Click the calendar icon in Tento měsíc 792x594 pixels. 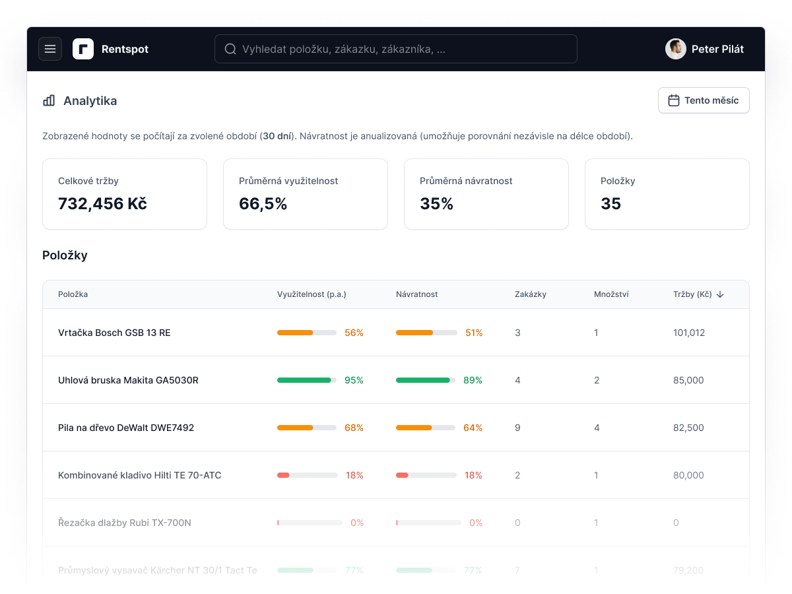(x=674, y=100)
